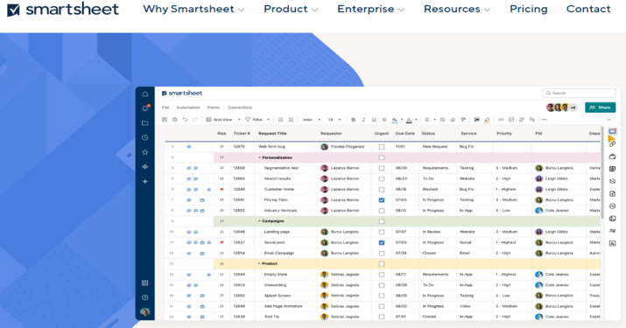Open recents clock icon in sidebar

(145, 137)
